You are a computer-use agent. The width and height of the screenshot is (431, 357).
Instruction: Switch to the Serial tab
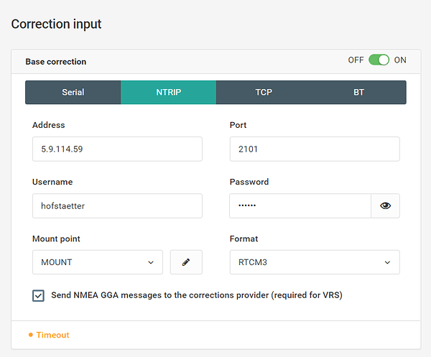tap(73, 93)
